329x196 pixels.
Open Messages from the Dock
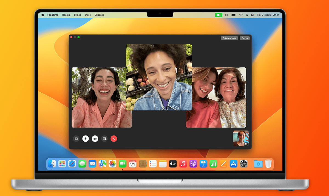(x=82, y=164)
